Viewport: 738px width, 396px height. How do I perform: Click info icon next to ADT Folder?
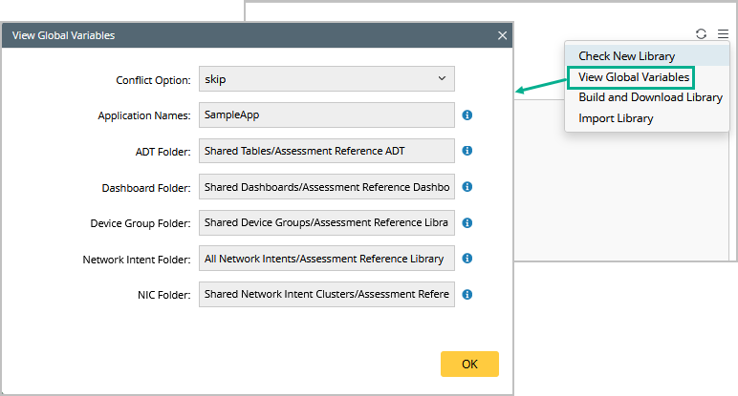pyautogui.click(x=467, y=151)
